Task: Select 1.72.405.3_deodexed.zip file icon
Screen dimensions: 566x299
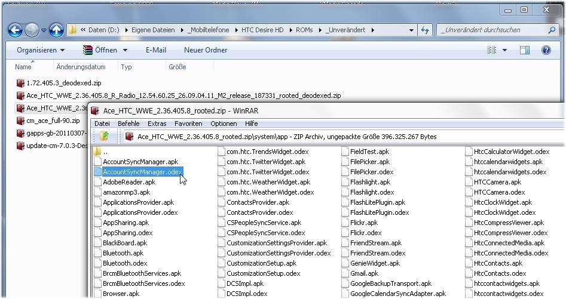Action: [x=20, y=83]
